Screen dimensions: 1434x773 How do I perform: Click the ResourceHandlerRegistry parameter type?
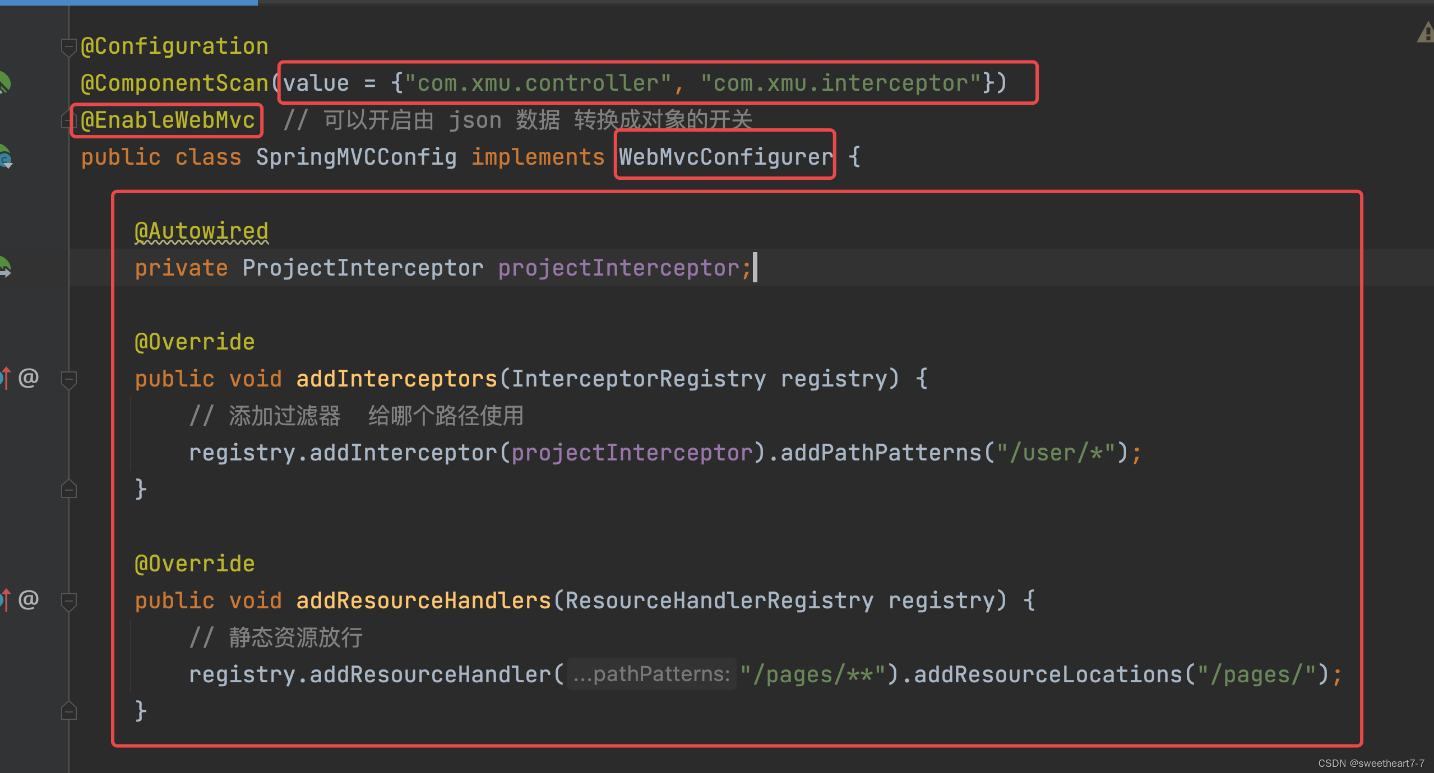[x=720, y=600]
